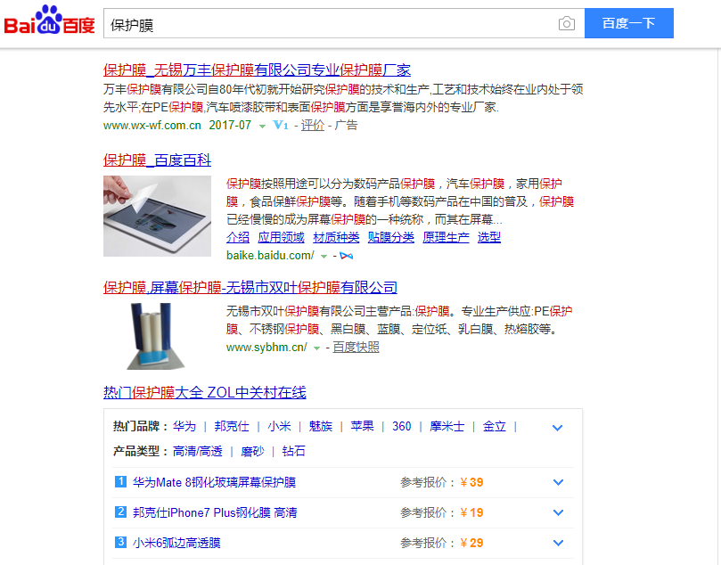Screen dimensions: 721x565
Task: Open dropdown arrow beside www.sybhm.com URL
Action: pos(316,348)
